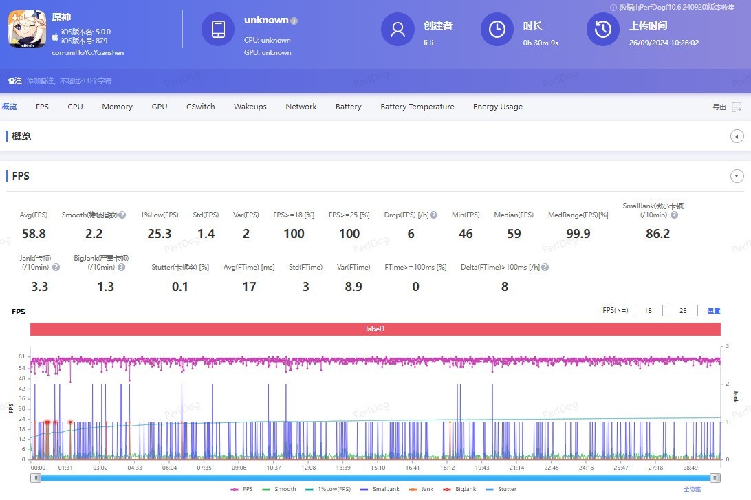Click the hide all legend link
Viewport: 751px width, 500px height.
pos(692,489)
